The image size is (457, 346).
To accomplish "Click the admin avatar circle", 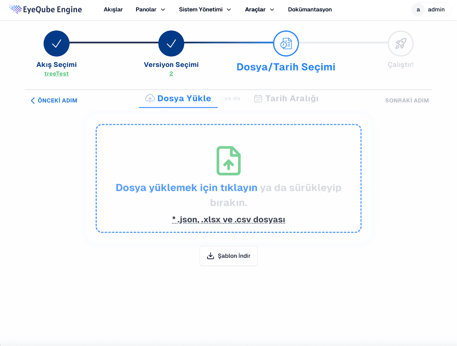I will pos(418,10).
